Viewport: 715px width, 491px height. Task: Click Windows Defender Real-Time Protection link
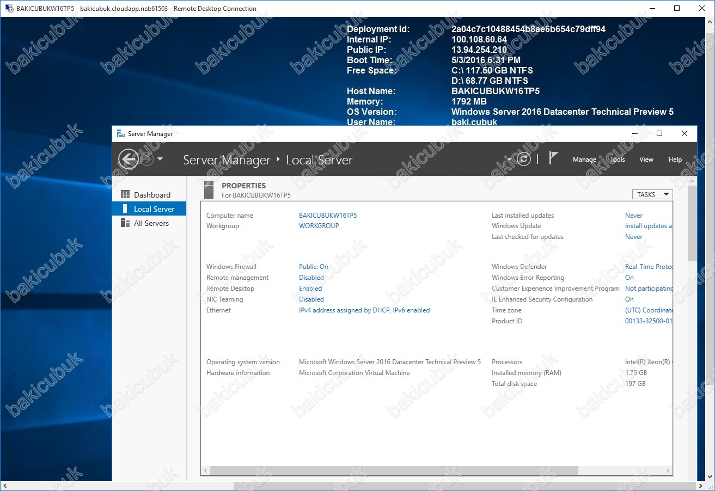point(649,267)
